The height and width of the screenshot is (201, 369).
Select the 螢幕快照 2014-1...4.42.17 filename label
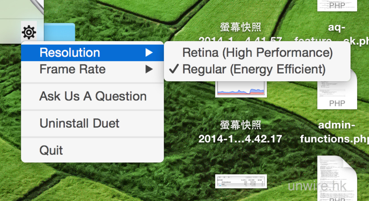[240, 133]
